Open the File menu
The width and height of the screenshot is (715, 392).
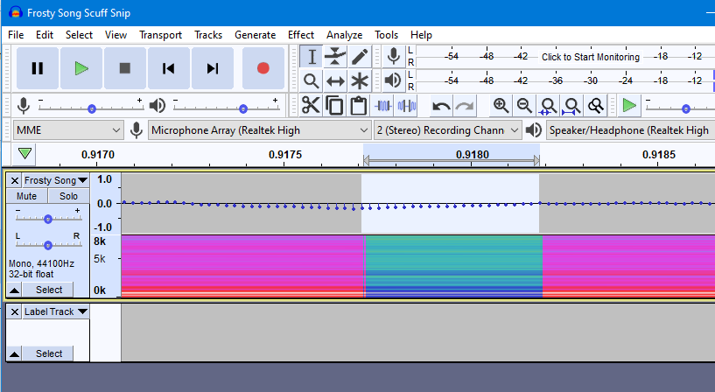click(16, 35)
